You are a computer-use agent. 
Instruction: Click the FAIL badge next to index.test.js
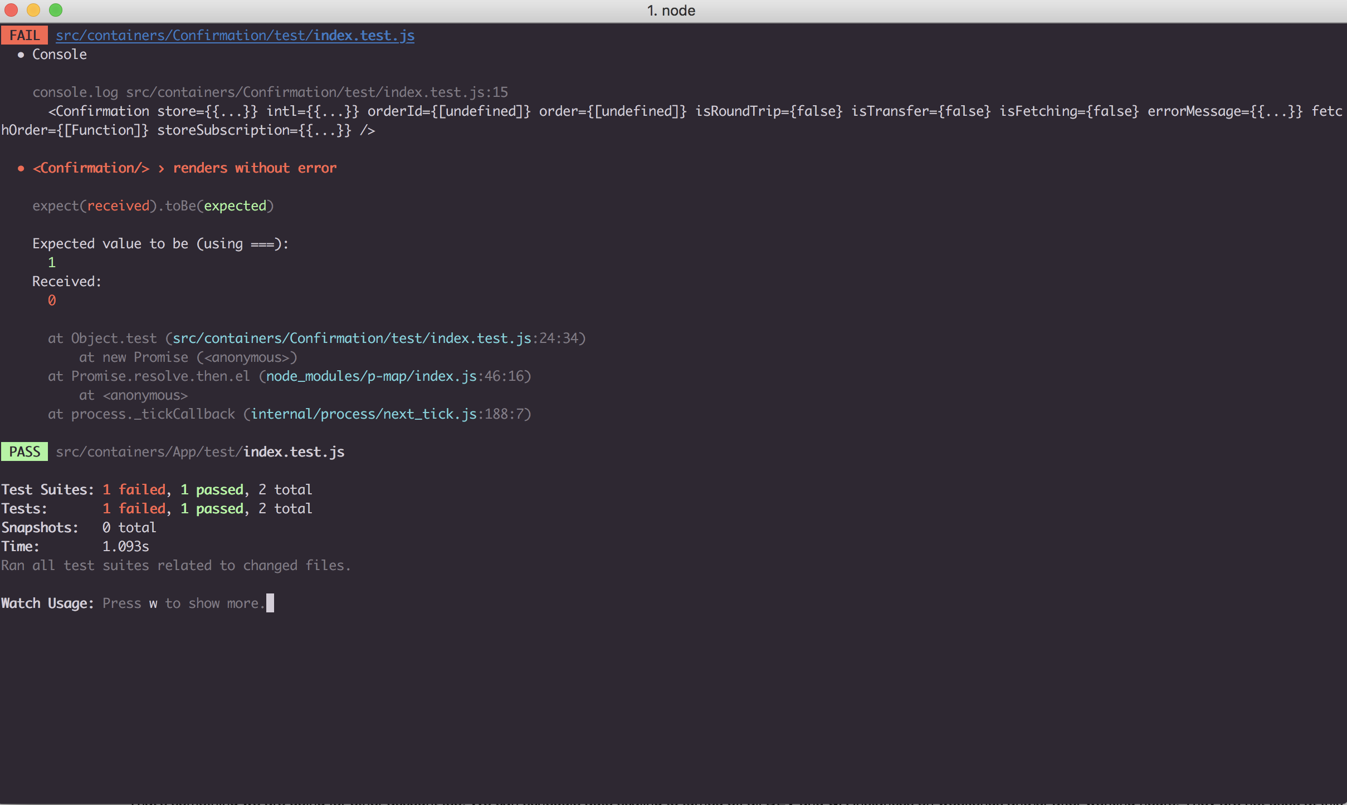point(24,35)
